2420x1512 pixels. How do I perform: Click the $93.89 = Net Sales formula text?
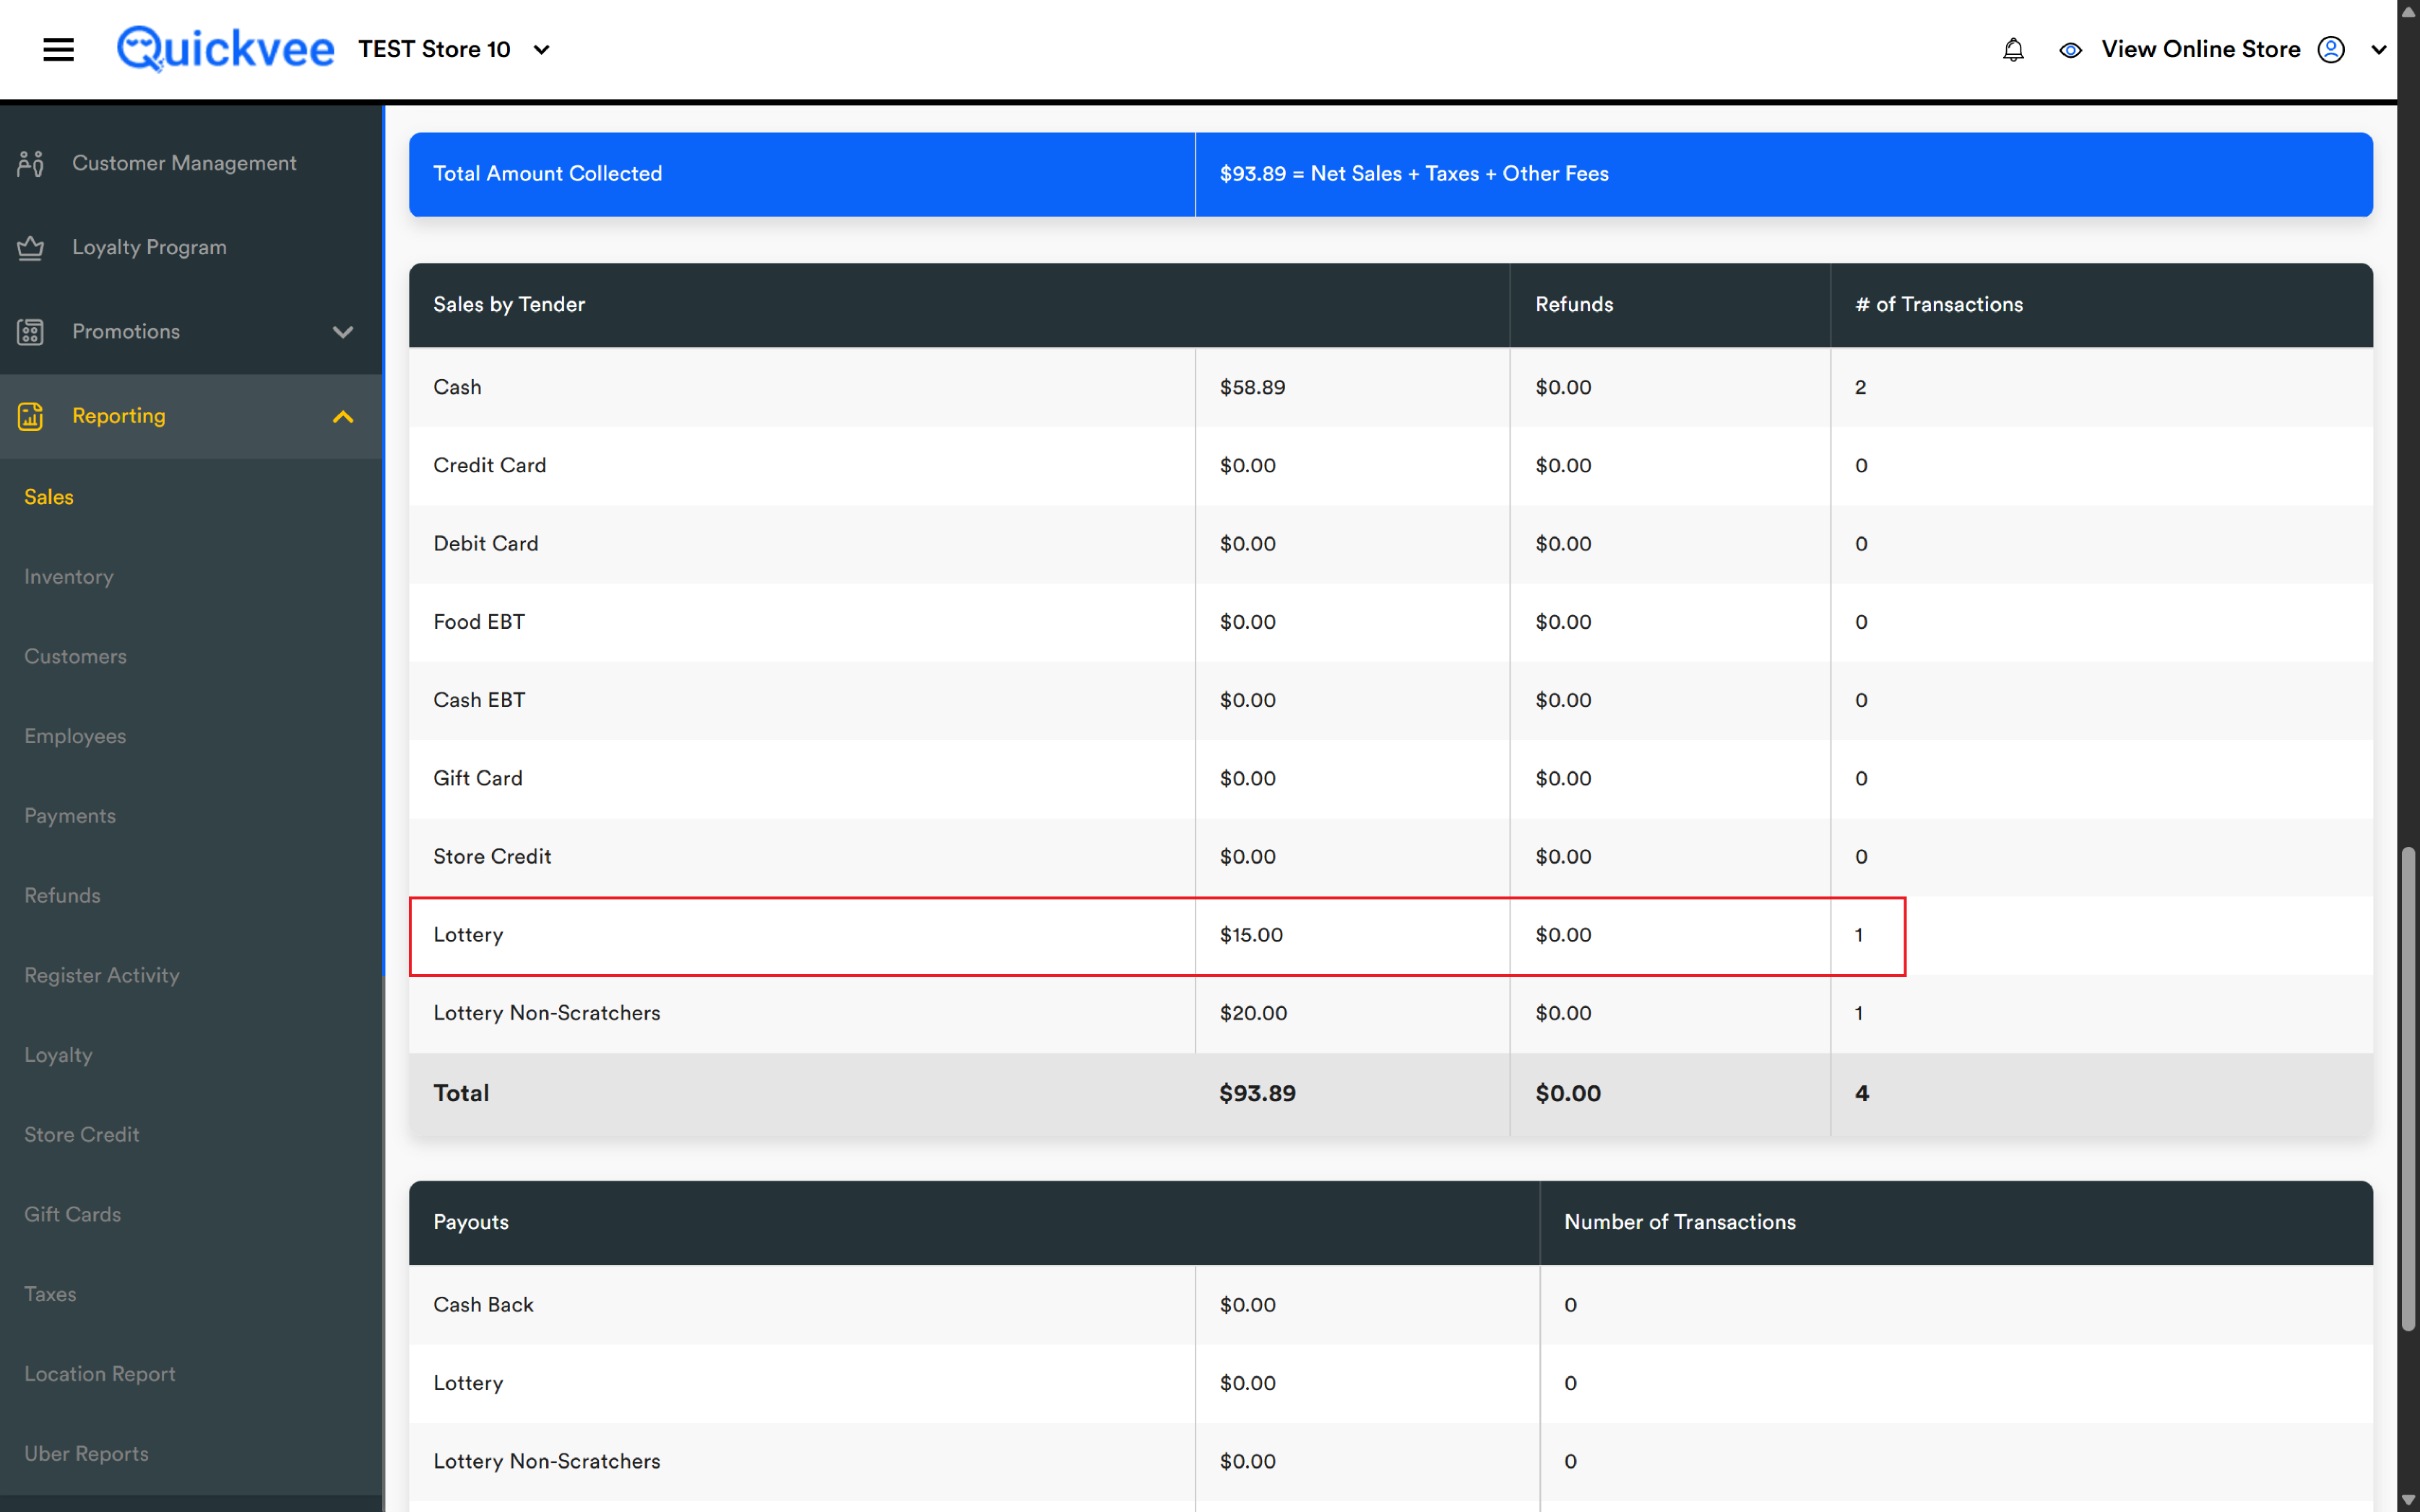click(1414, 174)
